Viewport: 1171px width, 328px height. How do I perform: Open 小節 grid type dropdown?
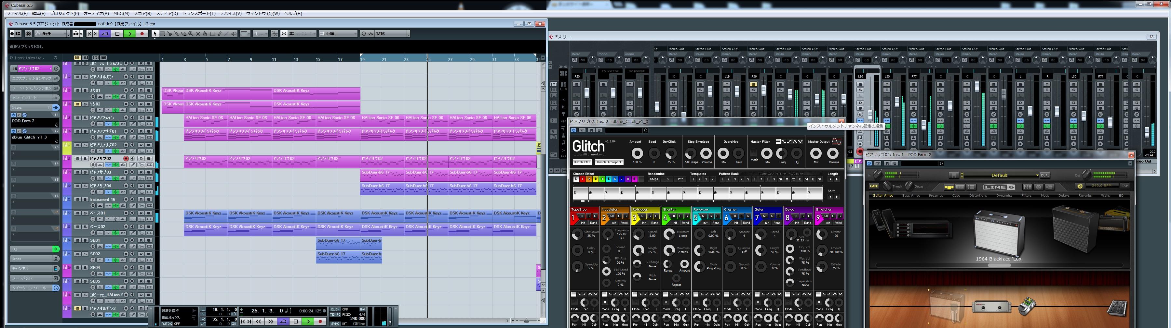click(338, 33)
